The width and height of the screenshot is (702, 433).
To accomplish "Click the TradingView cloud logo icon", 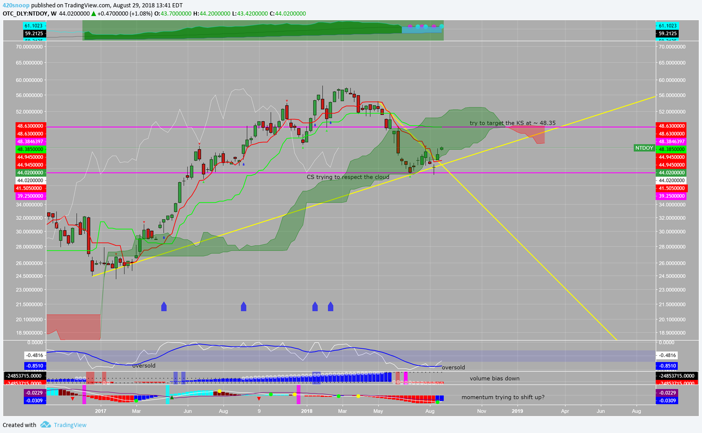I will 45,425.
